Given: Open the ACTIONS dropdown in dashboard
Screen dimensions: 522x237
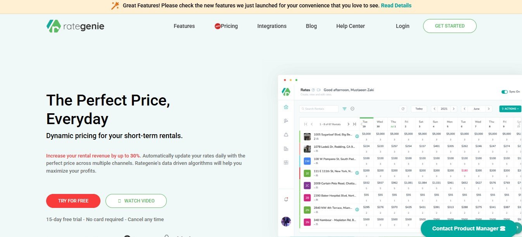Looking at the screenshot, I should (510, 109).
